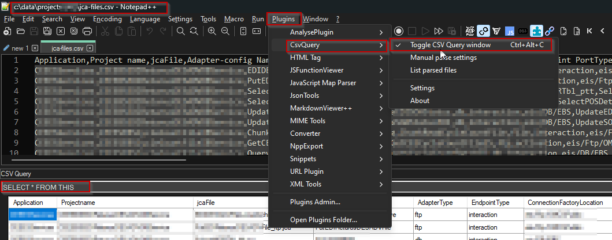
Task: Click the funnel filter toolbar icon
Action: (x=496, y=31)
